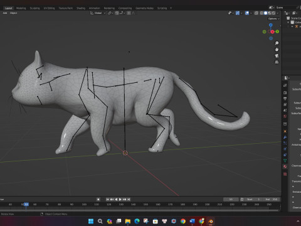Open the Rendering workspace tab

[109, 8]
